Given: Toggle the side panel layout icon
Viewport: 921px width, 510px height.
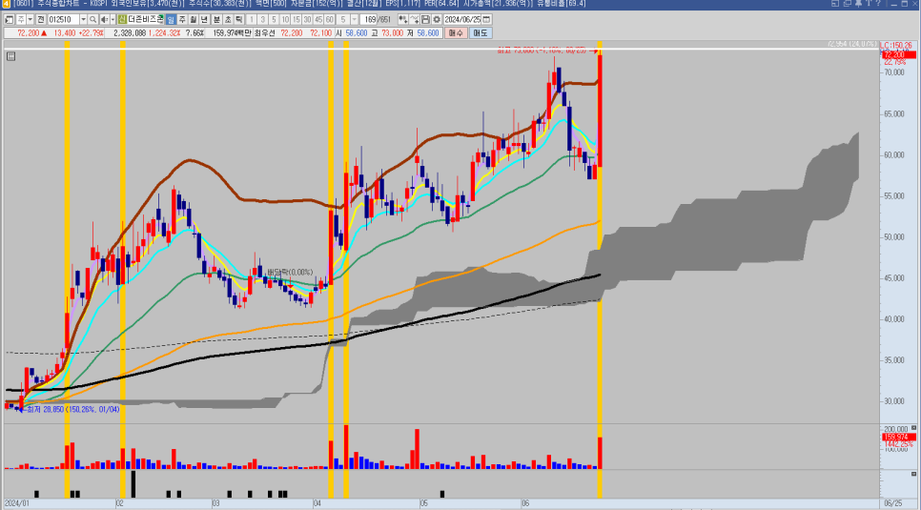Looking at the screenshot, I should (9, 19).
